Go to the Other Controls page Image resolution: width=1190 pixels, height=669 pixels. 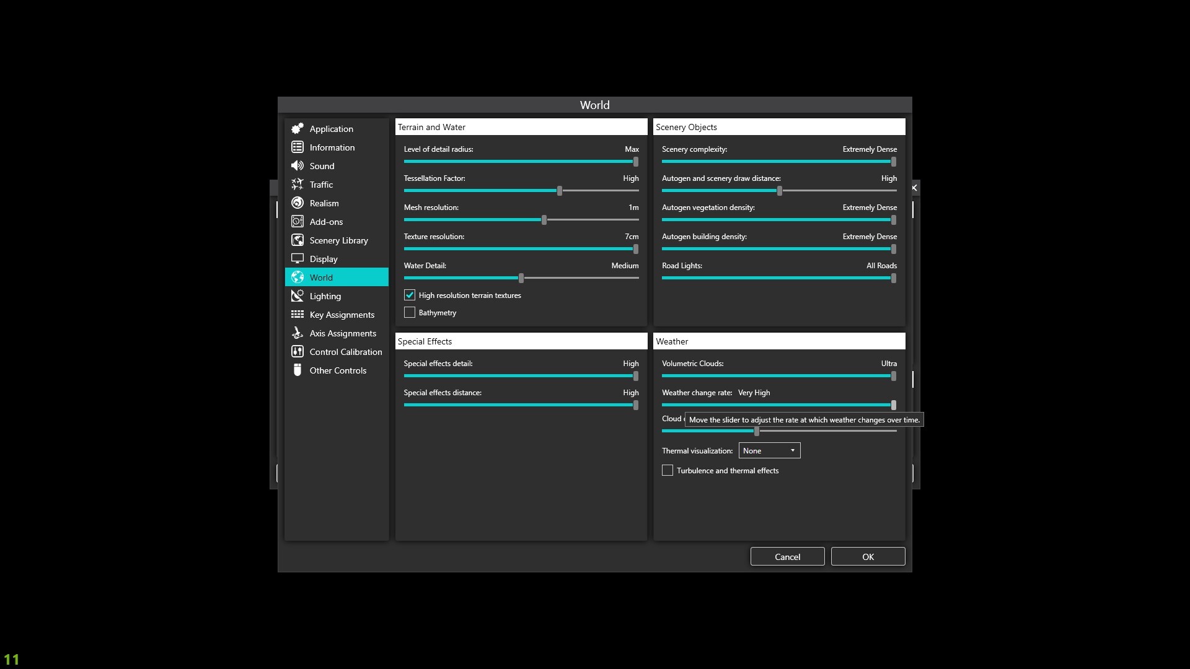tap(338, 370)
